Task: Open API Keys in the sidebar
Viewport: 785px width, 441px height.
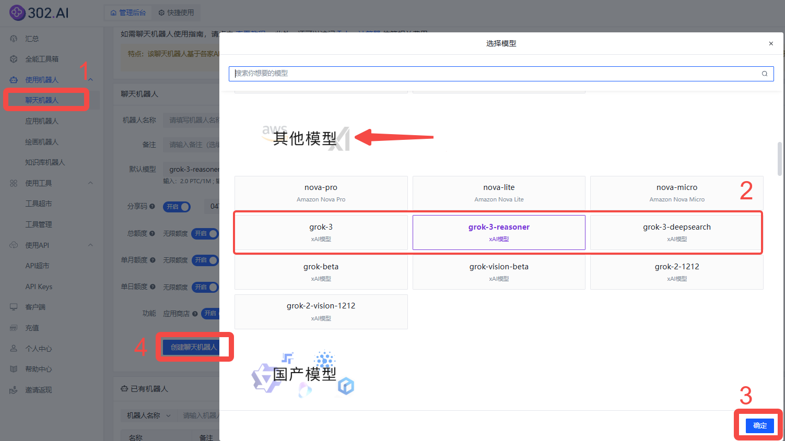Action: 39,287
